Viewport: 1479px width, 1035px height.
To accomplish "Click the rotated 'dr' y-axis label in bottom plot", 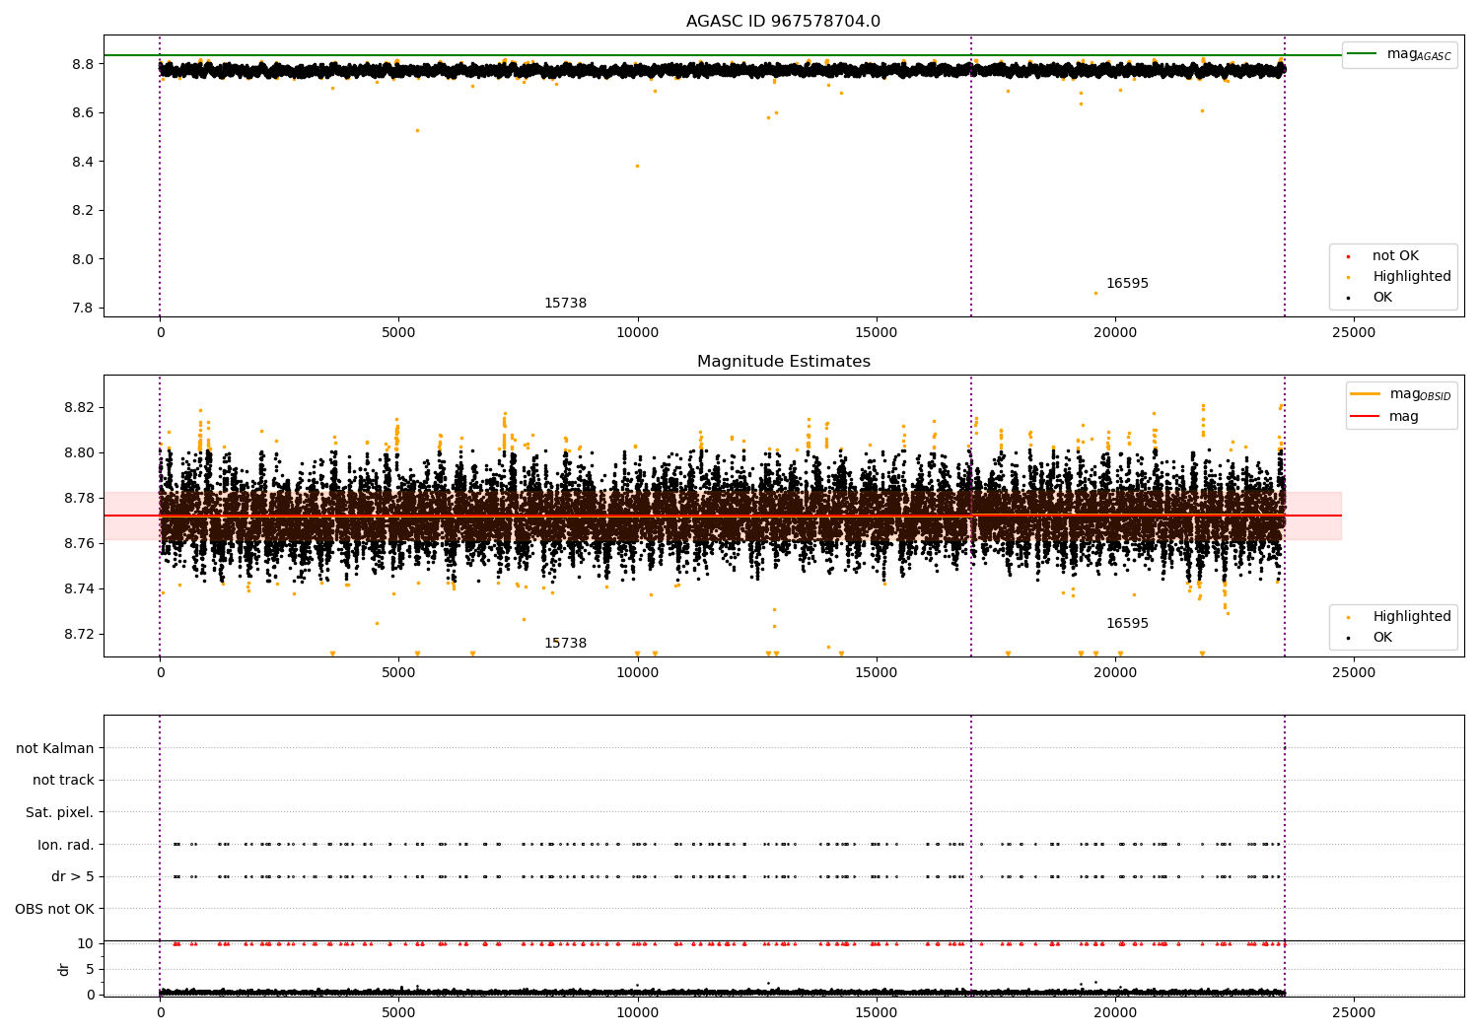I will click(x=64, y=969).
